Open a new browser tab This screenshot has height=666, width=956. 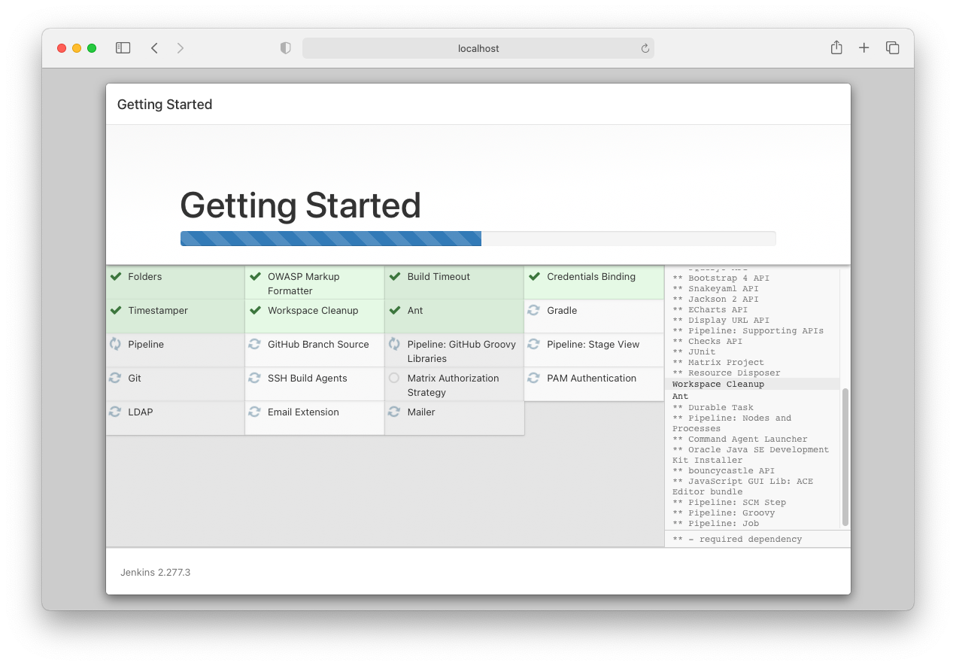[863, 48]
